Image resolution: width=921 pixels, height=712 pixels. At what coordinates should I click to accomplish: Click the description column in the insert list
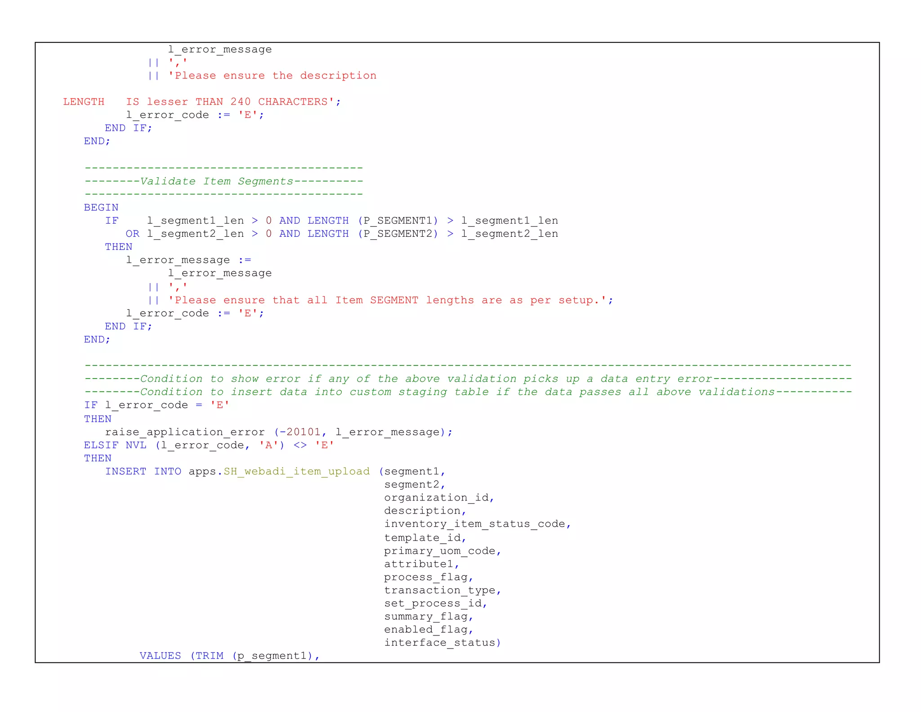click(x=422, y=511)
